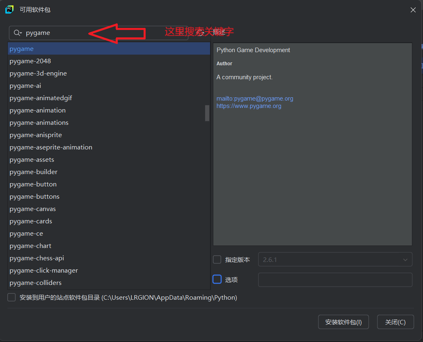Click the pygame search input field
423x342 pixels.
click(x=103, y=33)
